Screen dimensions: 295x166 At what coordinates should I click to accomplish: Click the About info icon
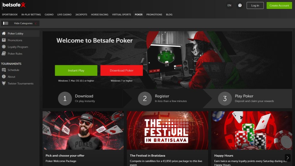click(x=4, y=76)
